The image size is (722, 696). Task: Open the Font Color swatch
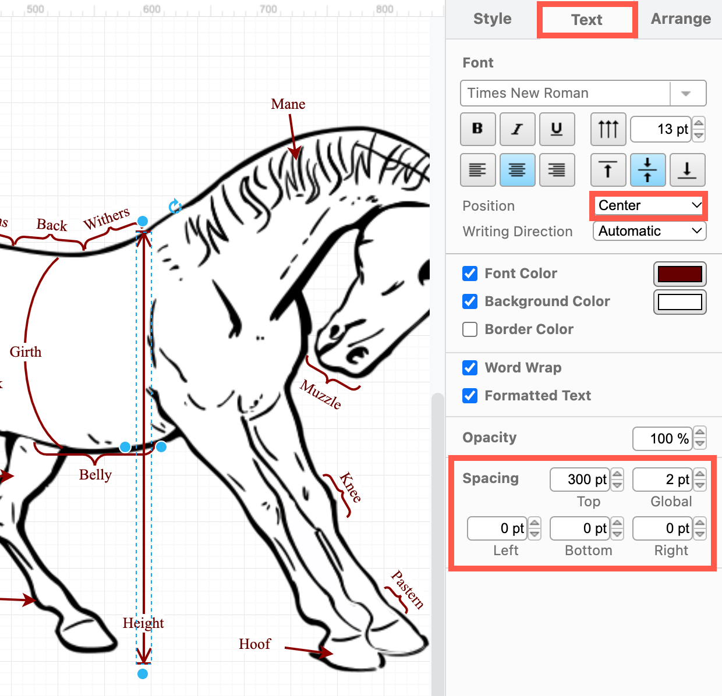(679, 274)
